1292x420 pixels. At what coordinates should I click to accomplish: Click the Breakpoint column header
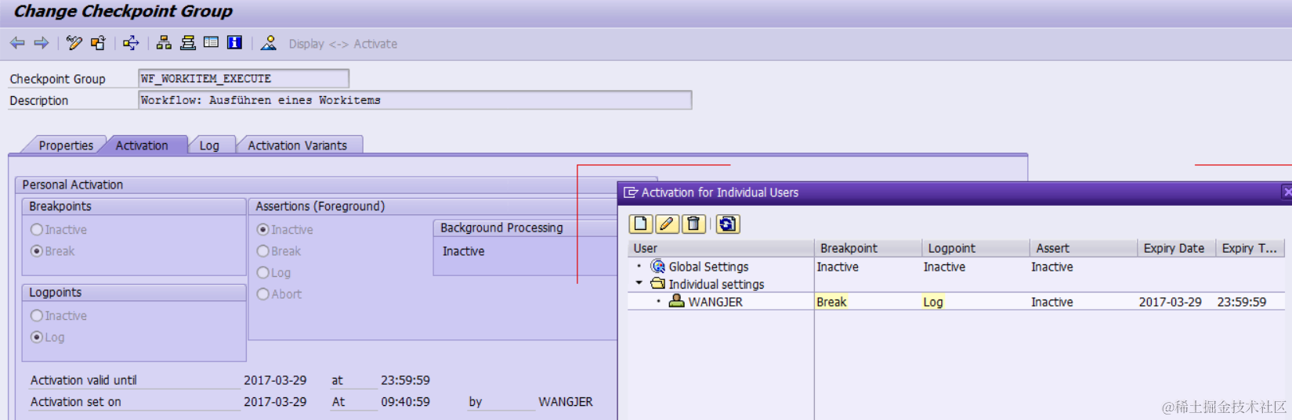coord(868,248)
